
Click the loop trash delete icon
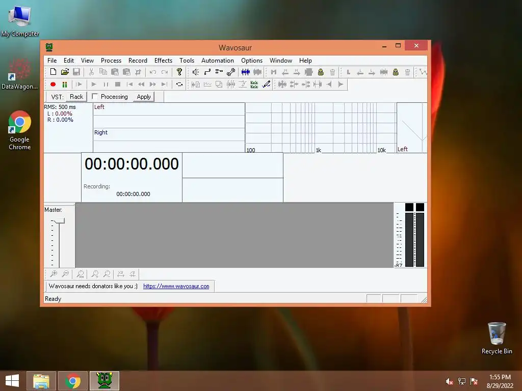click(407, 72)
